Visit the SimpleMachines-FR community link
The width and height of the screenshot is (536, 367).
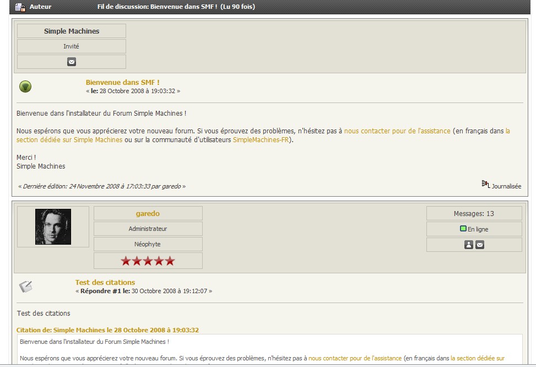[261, 140]
